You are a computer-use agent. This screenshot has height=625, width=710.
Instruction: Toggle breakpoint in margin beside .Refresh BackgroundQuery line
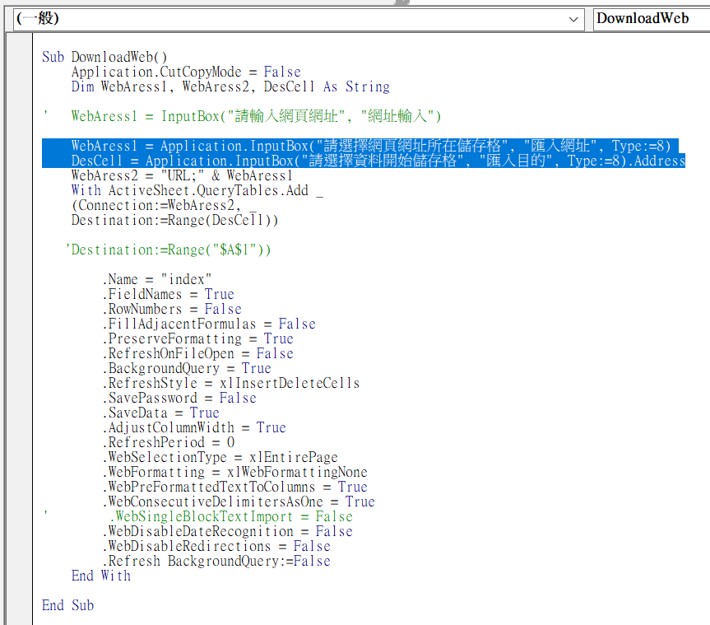coord(19,561)
